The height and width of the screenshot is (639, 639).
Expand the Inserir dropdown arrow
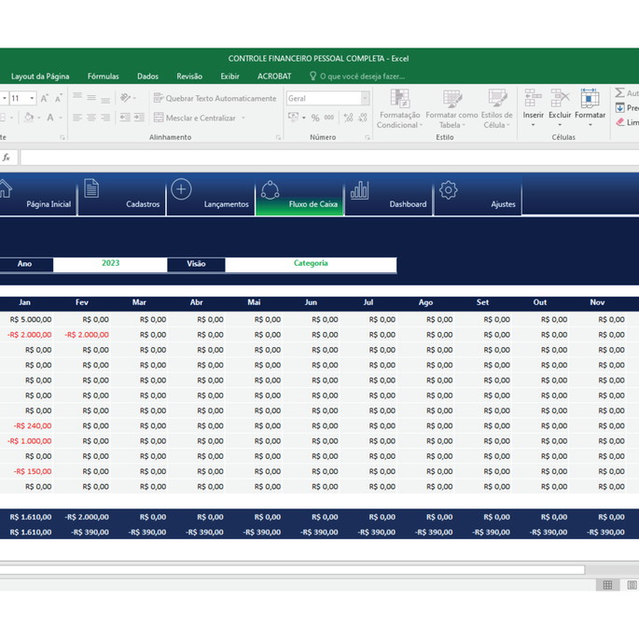tap(533, 125)
